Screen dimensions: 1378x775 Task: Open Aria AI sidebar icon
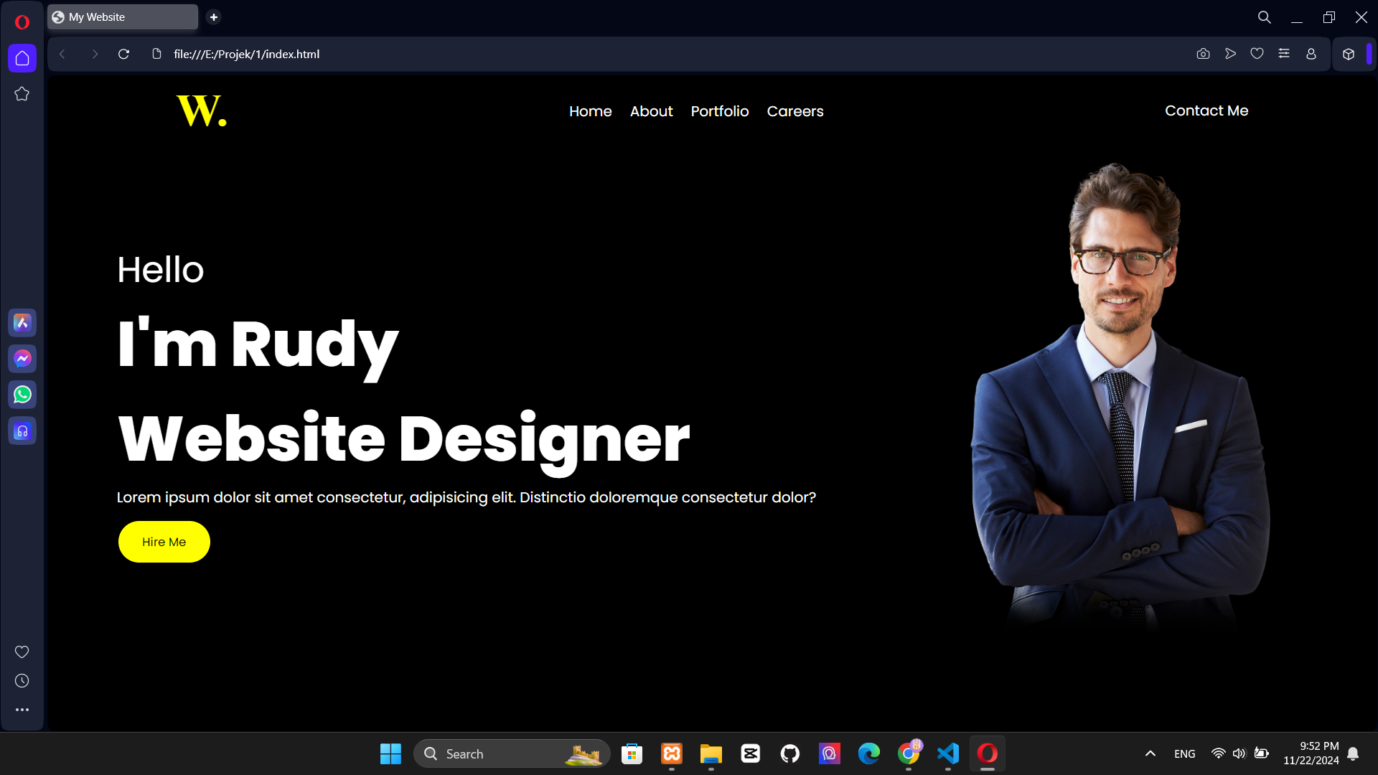click(22, 323)
